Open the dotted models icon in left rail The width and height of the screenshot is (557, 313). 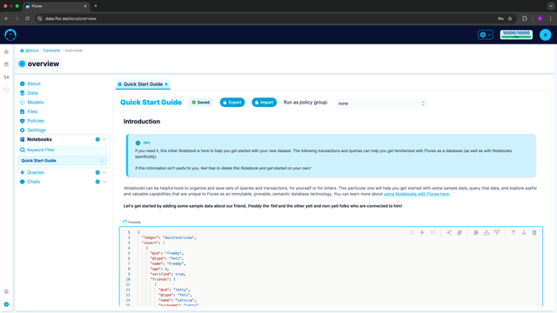point(6,90)
